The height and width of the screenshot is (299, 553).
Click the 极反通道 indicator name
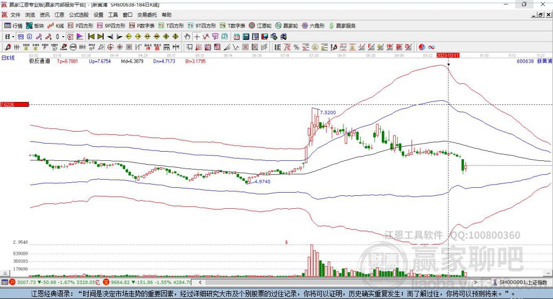39,62
